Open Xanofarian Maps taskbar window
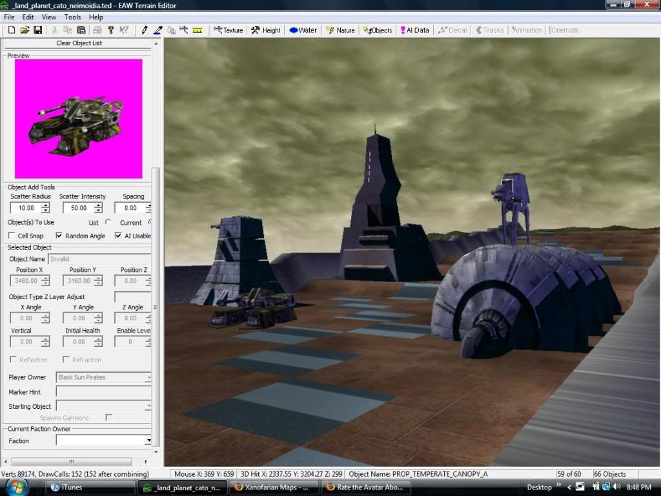Image resolution: width=661 pixels, height=496 pixels. point(273,487)
